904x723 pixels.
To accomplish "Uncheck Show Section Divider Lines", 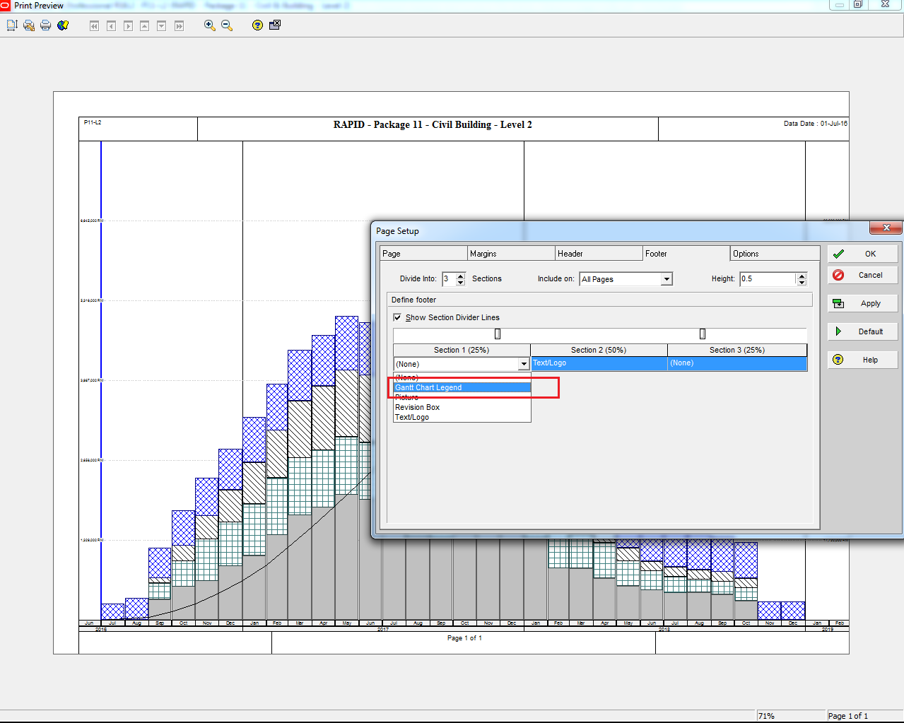I will [x=397, y=317].
